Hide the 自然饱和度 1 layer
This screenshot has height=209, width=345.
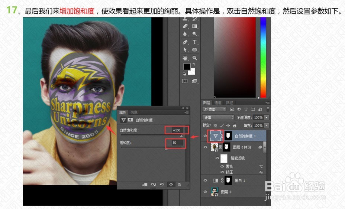pyautogui.click(x=205, y=136)
